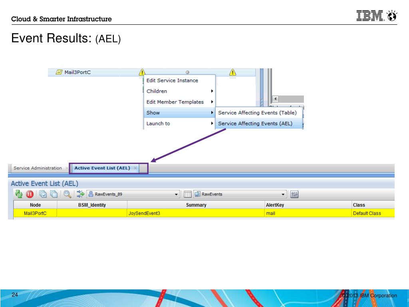Choose Edit Service Instance
The width and height of the screenshot is (409, 307).
click(x=179, y=80)
